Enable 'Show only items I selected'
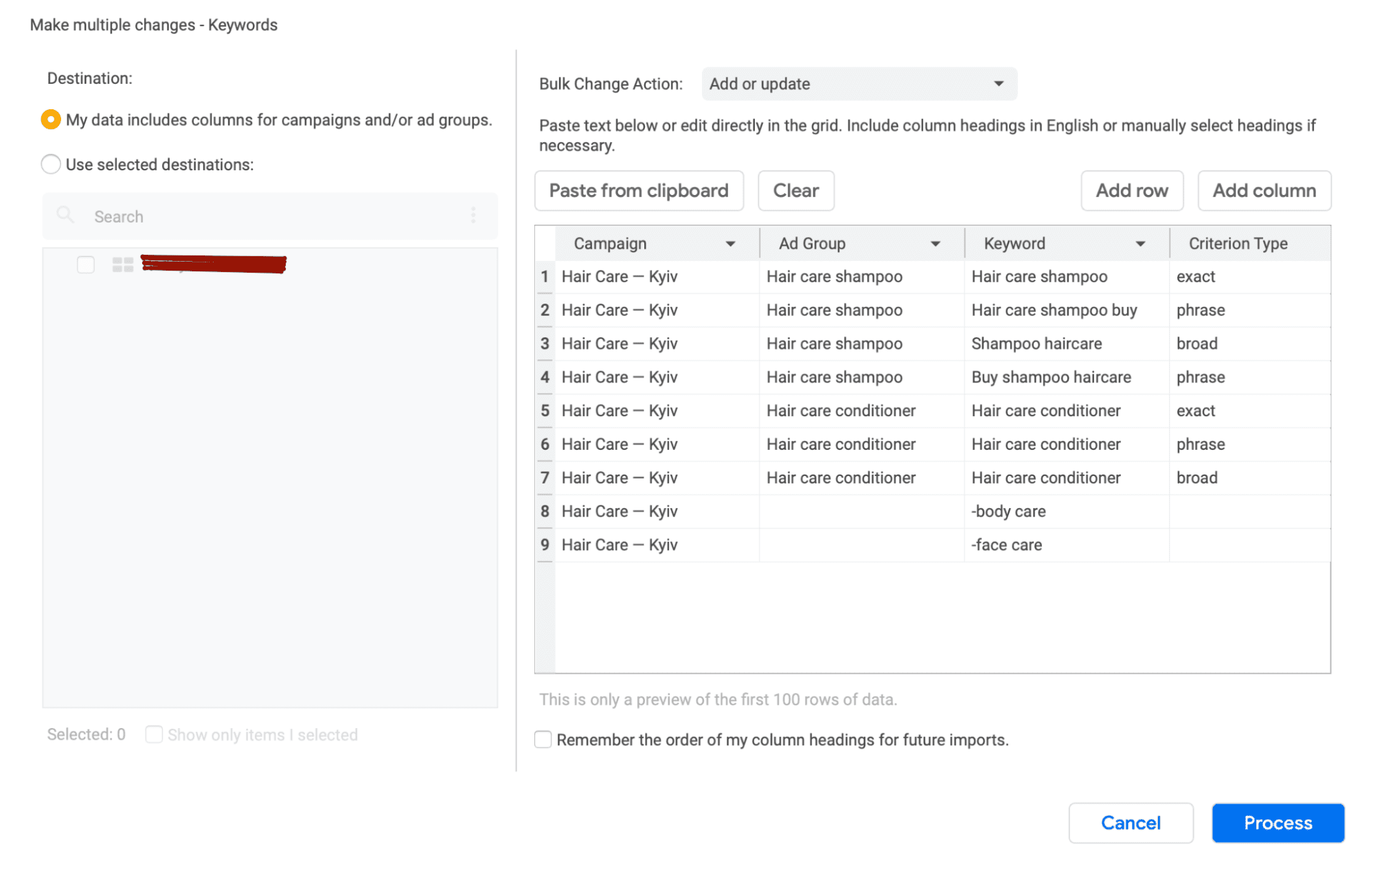This screenshot has height=875, width=1373. (x=154, y=734)
